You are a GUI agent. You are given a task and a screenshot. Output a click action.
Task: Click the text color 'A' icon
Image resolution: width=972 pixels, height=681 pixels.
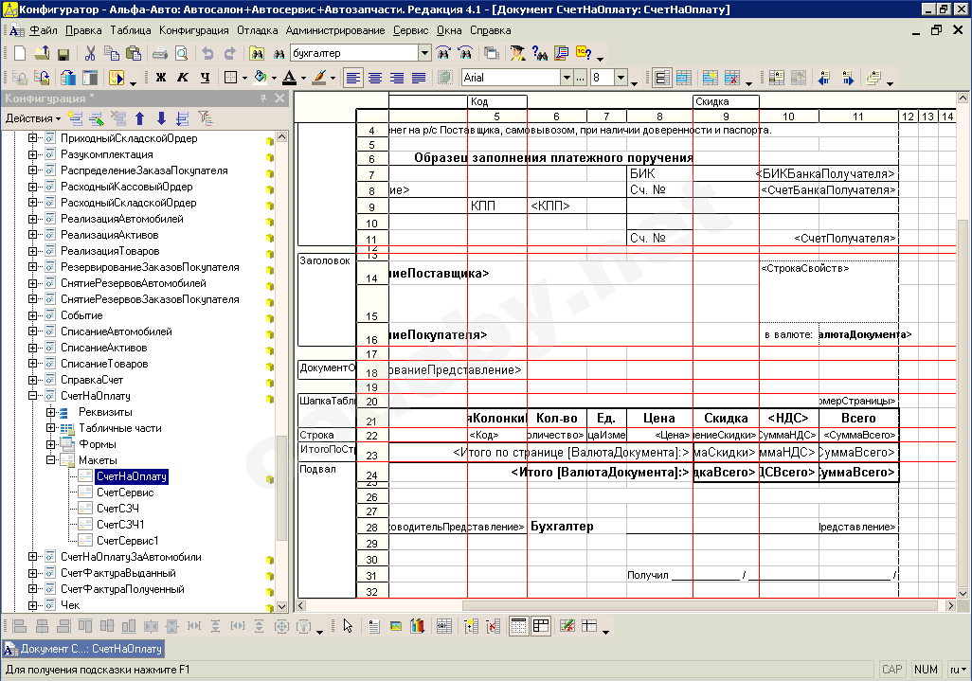click(290, 78)
